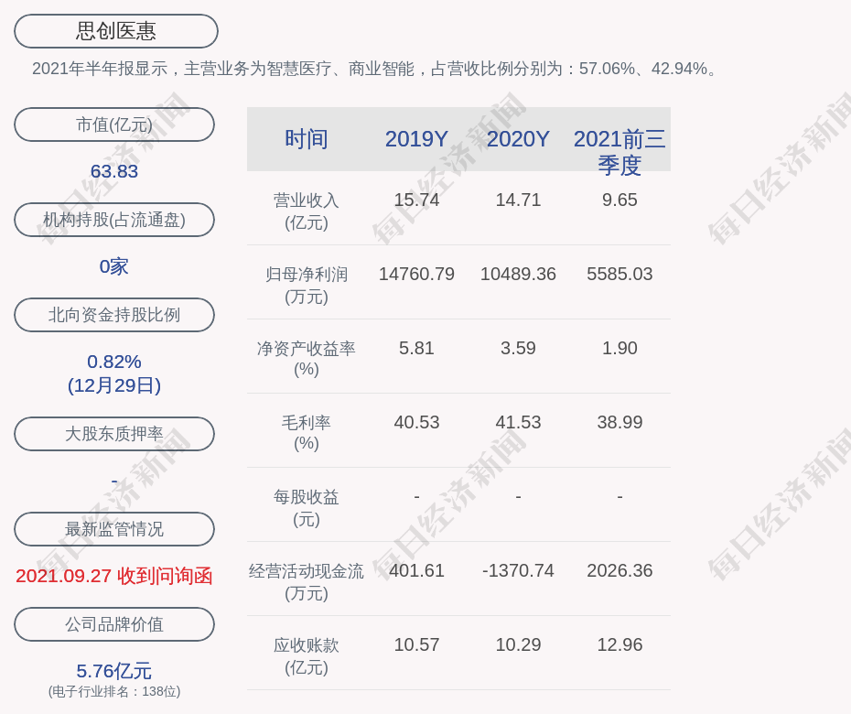Click the -1370.74 cash flow cell

[x=518, y=570]
